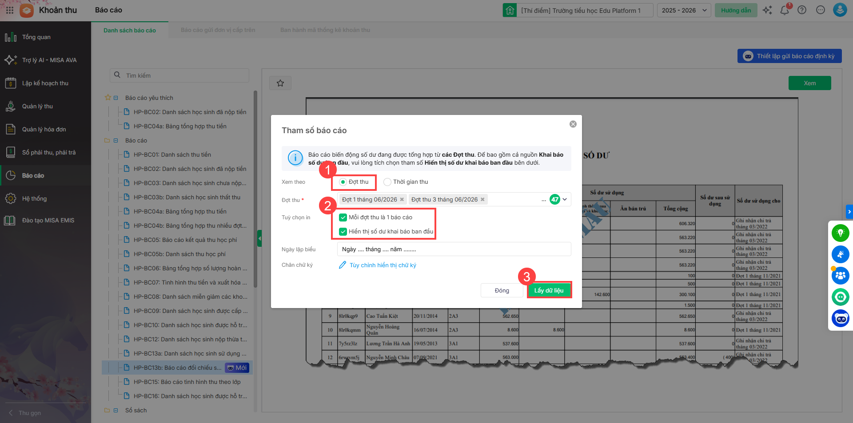Close the Tham số báo cáo dialog
The width and height of the screenshot is (853, 423).
(x=573, y=124)
